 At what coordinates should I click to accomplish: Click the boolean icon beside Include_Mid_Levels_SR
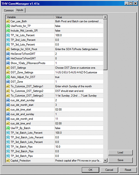(8, 31)
